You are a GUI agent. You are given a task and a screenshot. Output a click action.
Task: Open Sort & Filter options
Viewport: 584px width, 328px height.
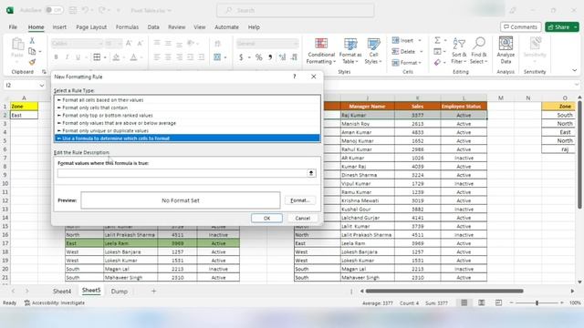tap(458, 51)
